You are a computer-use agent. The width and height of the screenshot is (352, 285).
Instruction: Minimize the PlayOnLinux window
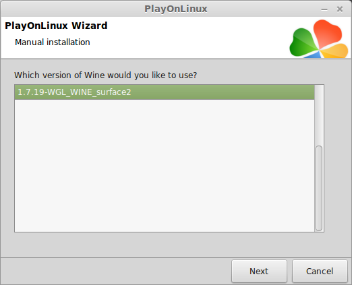pyautogui.click(x=324, y=9)
